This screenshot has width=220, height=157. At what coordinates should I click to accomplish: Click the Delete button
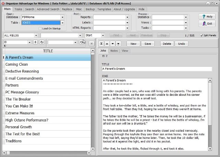[167, 44]
